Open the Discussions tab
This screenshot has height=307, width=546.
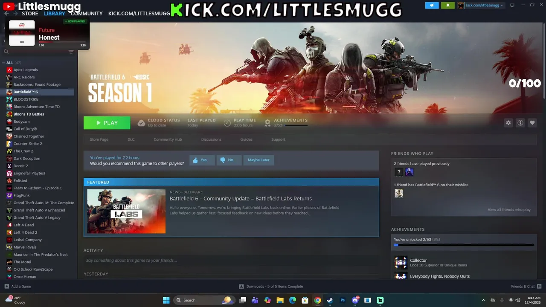[x=211, y=139]
